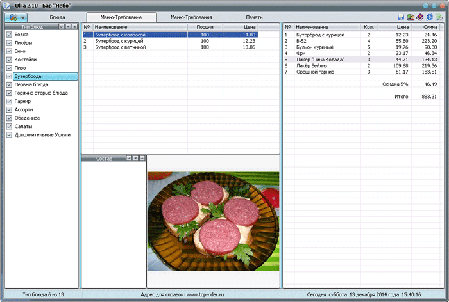Viewport: 449px width, 302px height.
Task: Click check-all button in Тип блюд header
Action: coord(62,26)
